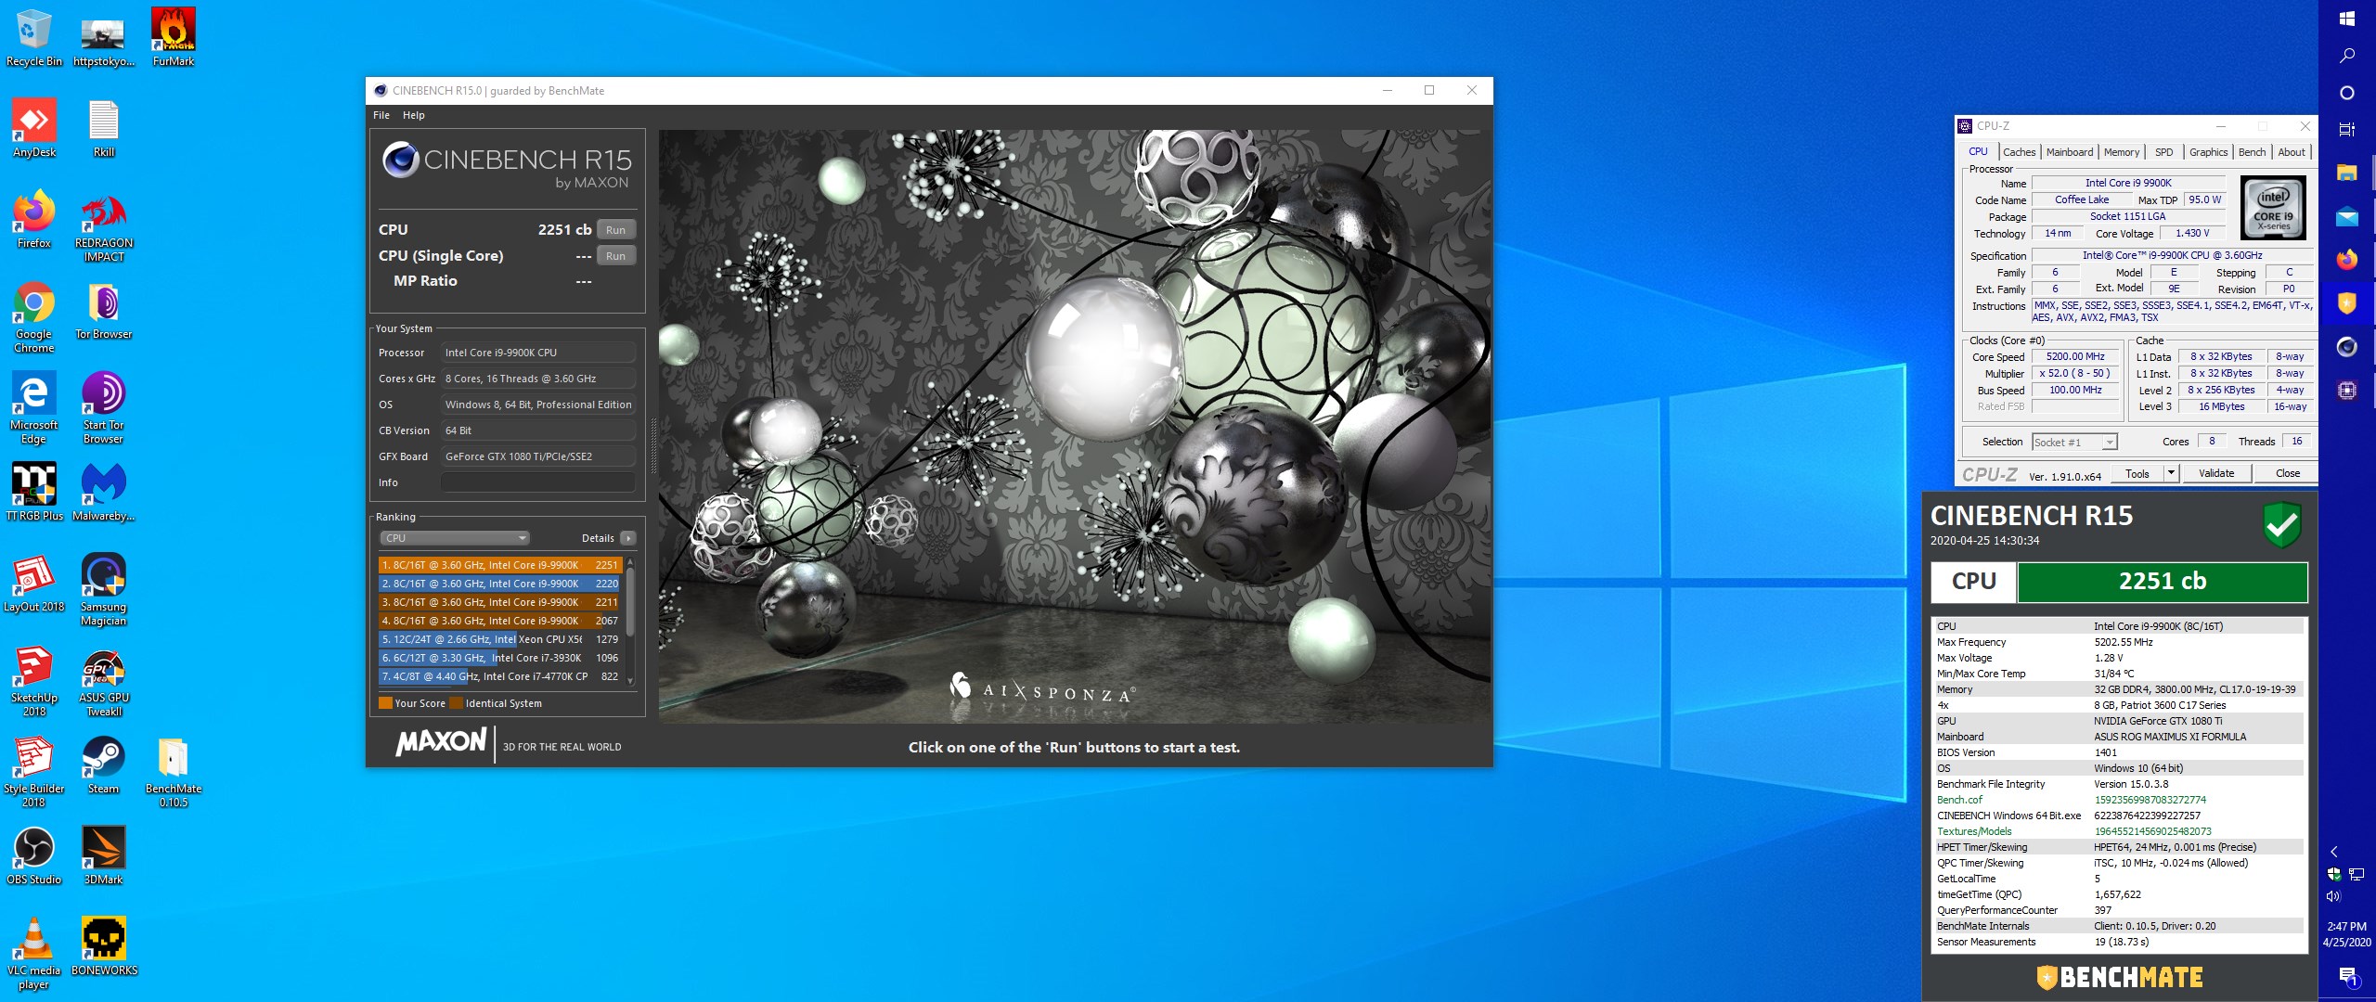Select the Xeon 12C/24T ranking entry
This screenshot has height=1002, width=2376.
click(x=500, y=639)
